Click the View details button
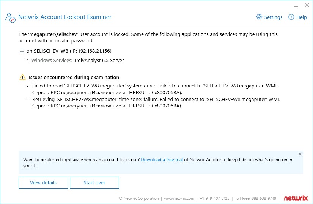The width and height of the screenshot is (313, 204). [x=43, y=183]
